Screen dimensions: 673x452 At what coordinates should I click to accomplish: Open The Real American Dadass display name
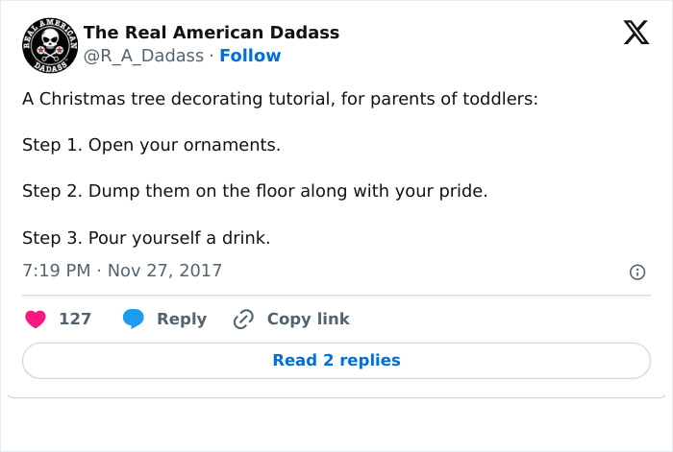pos(212,33)
